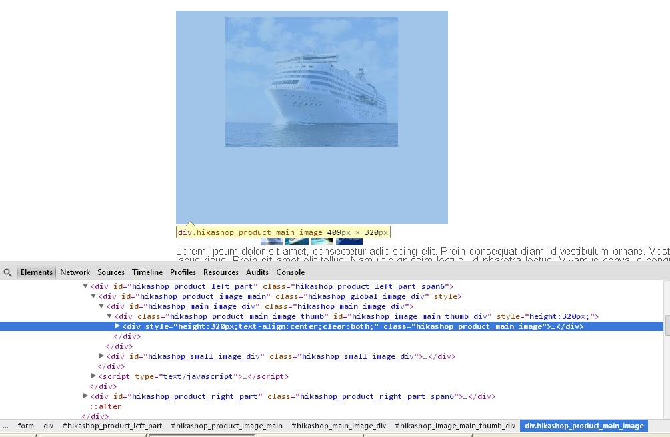This screenshot has width=670, height=437.
Task: Expand the script type text/javascript node
Action: [93, 376]
